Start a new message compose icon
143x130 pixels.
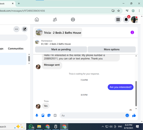[25, 29]
